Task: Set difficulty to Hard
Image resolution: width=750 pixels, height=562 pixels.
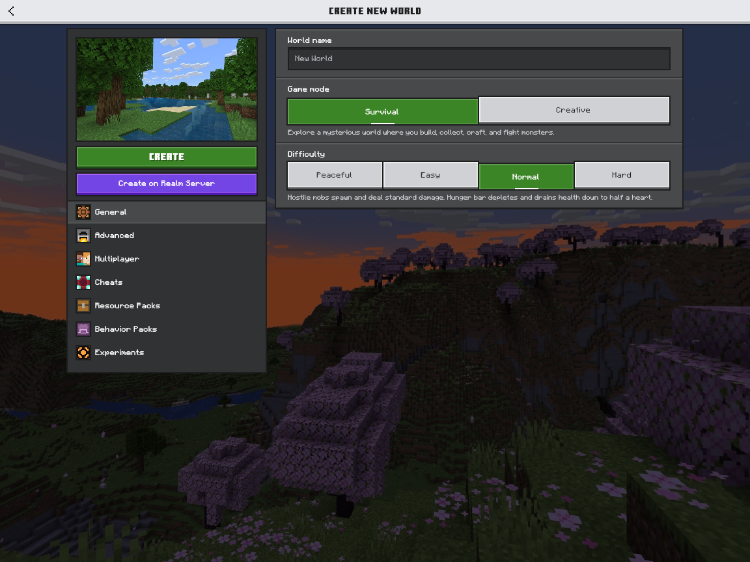Action: click(622, 175)
